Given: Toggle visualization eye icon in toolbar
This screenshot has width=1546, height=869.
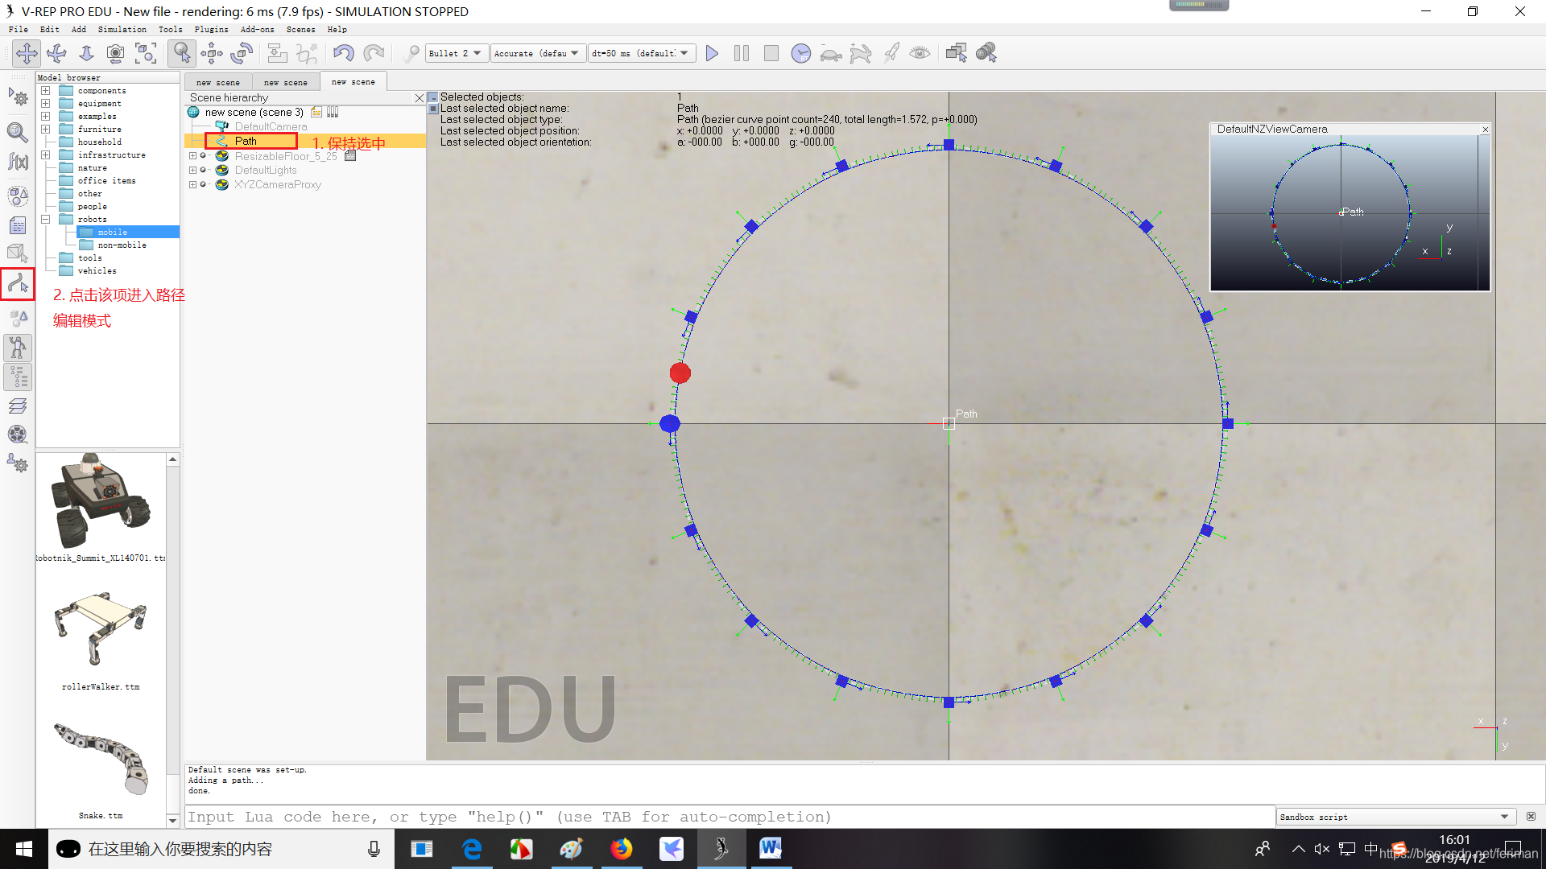Looking at the screenshot, I should coord(920,53).
